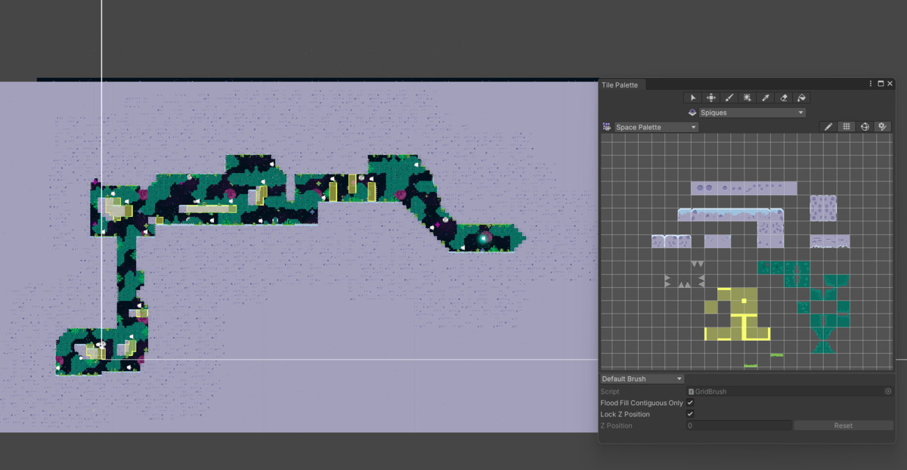
Task: Activate the Select arrow tool
Action: point(692,97)
